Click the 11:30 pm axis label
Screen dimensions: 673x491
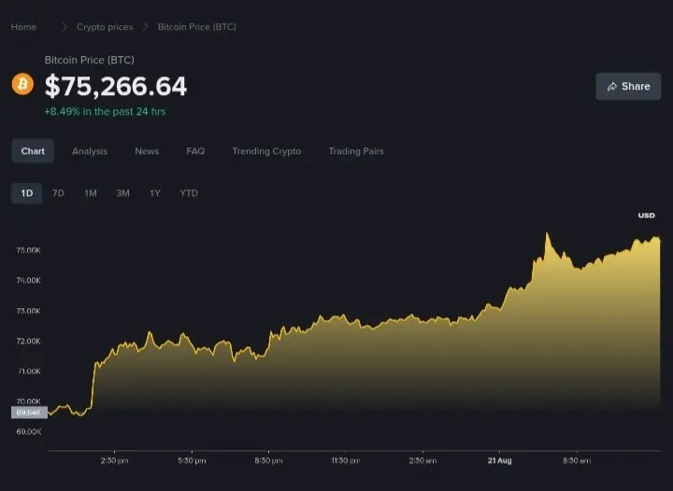tap(346, 460)
